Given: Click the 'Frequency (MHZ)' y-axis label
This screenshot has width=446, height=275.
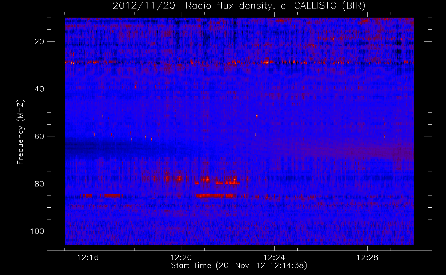Looking at the screenshot, I should 21,132.
